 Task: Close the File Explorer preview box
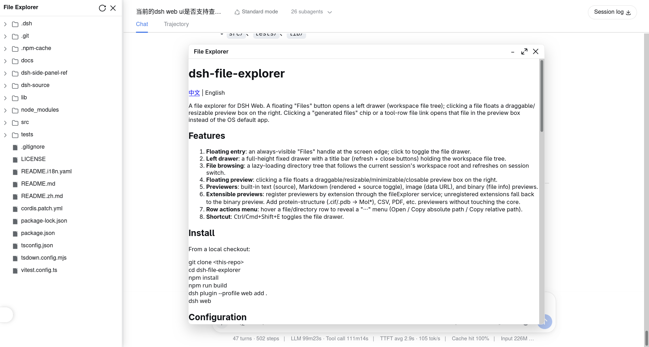[536, 51]
